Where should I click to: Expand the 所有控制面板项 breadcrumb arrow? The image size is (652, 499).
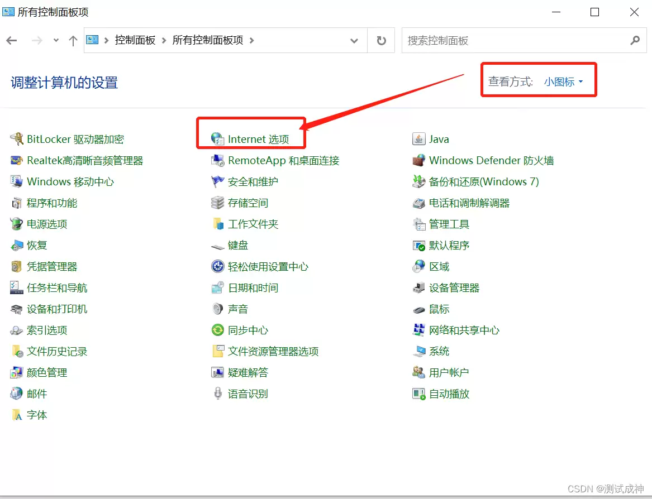coord(252,40)
